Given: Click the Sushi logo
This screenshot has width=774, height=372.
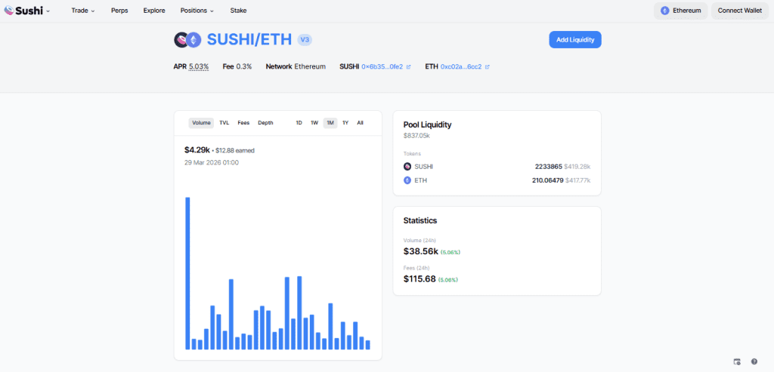Looking at the screenshot, I should 23,11.
